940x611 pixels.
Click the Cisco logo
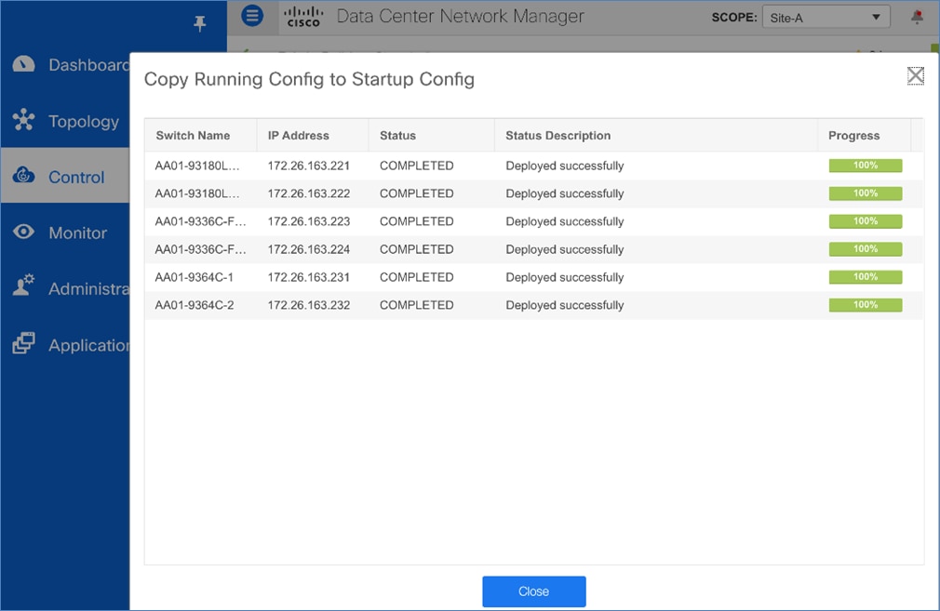303,17
